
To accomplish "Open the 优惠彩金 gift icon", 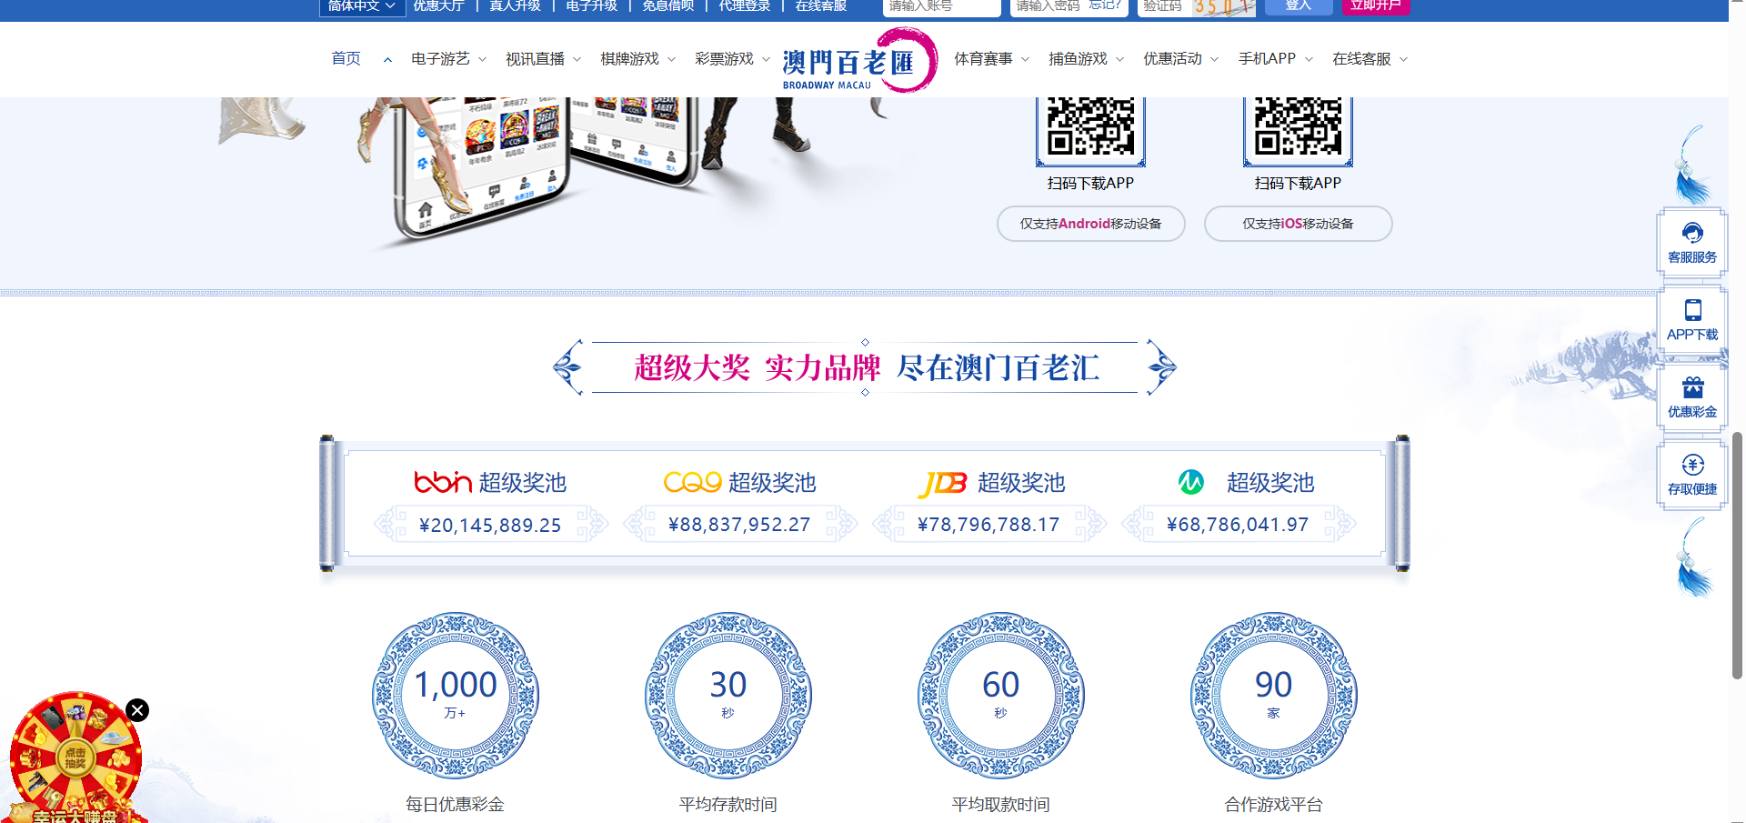I will pyautogui.click(x=1691, y=397).
